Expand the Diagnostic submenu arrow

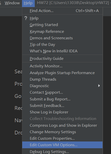point(99,86)
